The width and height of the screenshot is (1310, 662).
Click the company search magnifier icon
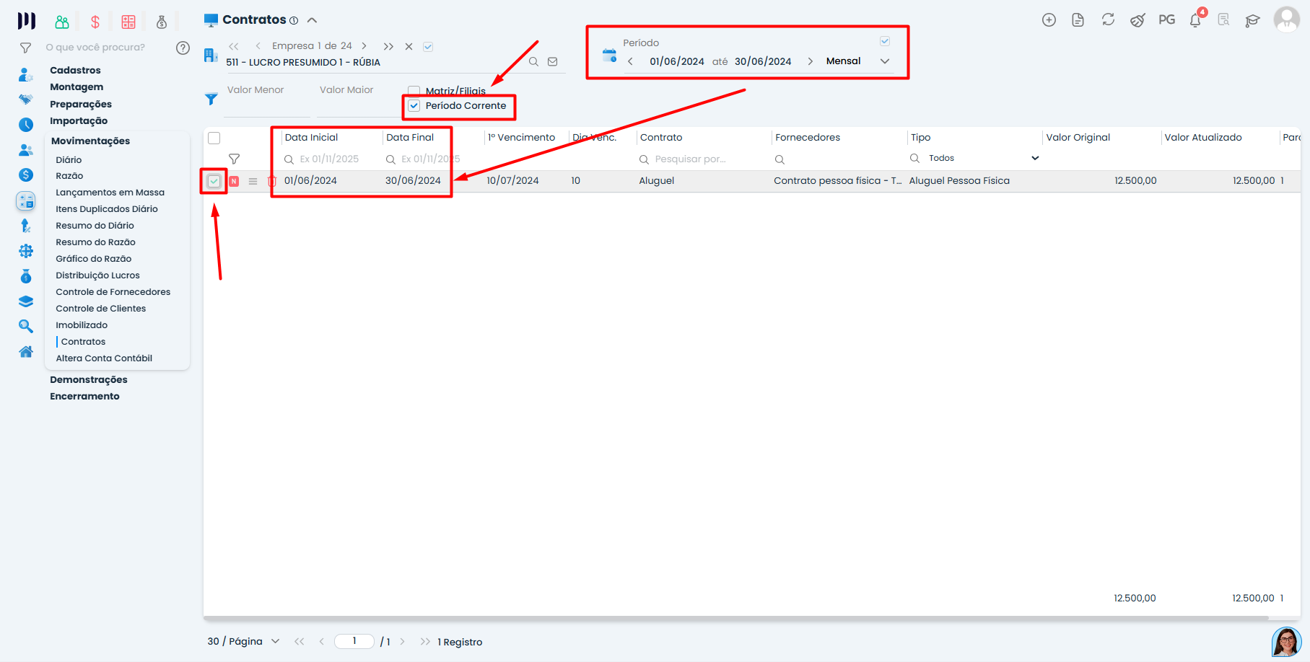533,62
